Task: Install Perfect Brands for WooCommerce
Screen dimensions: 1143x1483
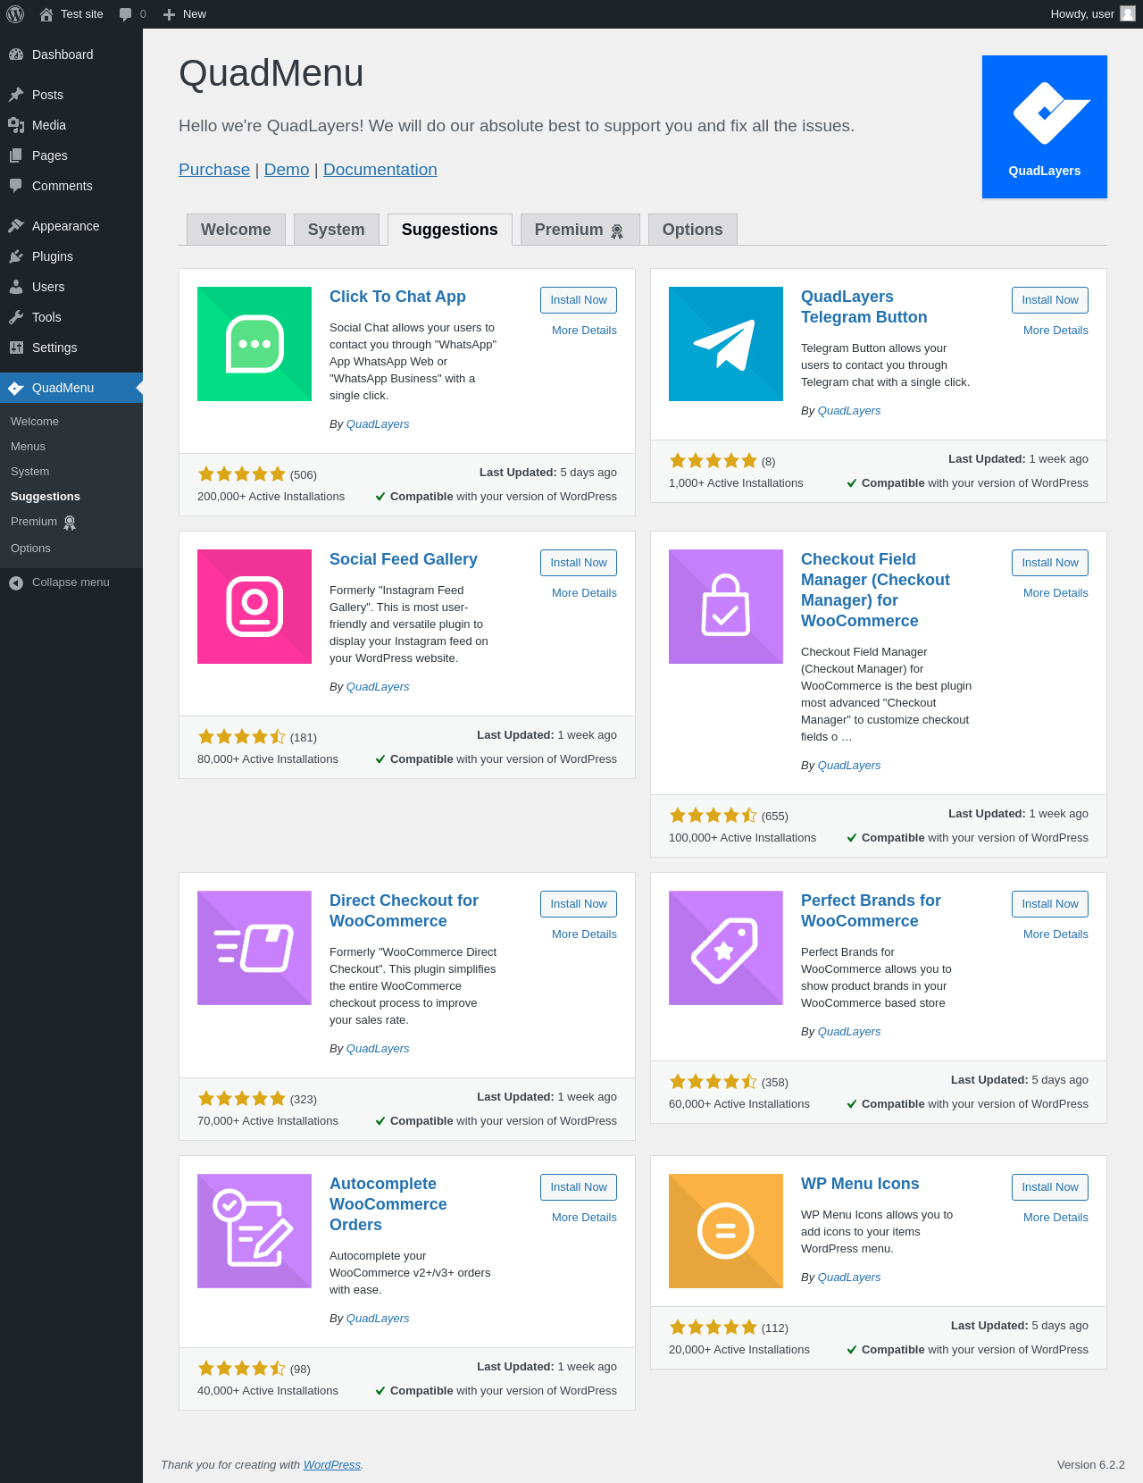Action: pyautogui.click(x=1050, y=904)
